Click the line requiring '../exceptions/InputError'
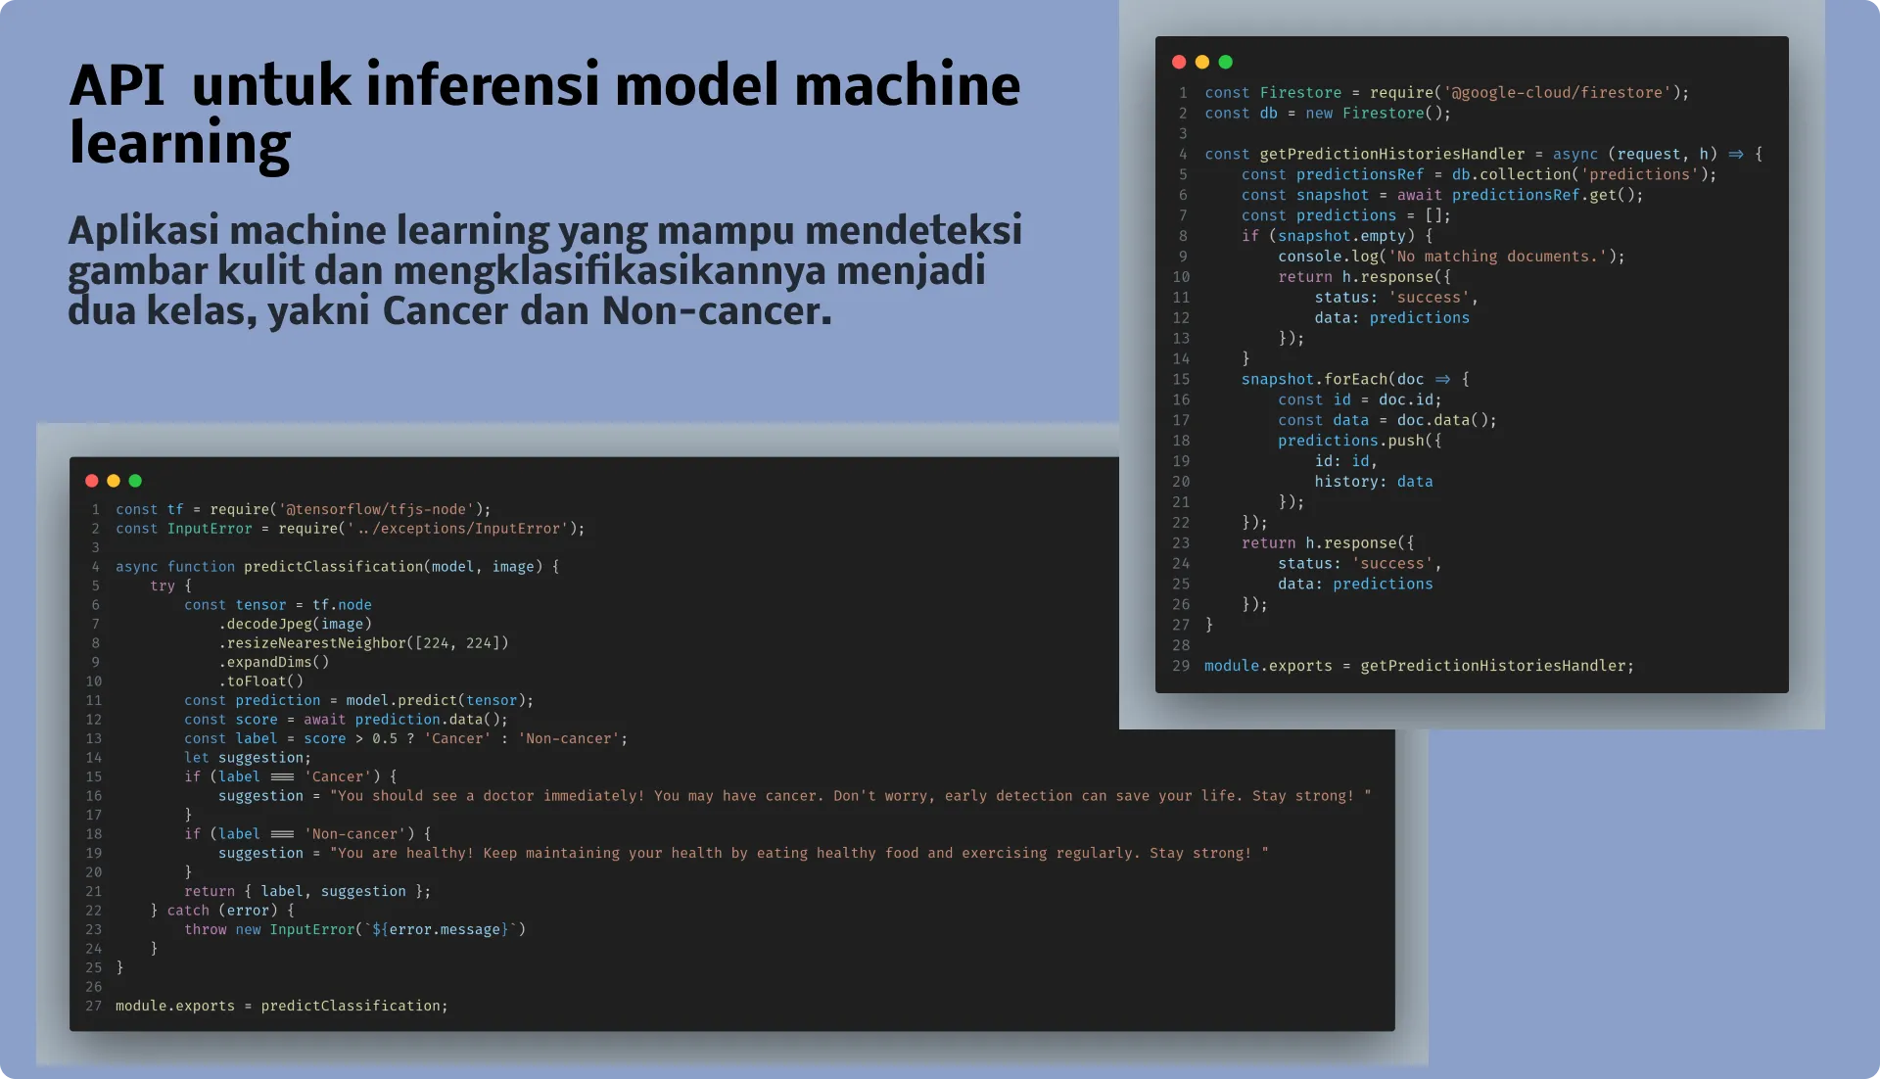 (x=350, y=529)
